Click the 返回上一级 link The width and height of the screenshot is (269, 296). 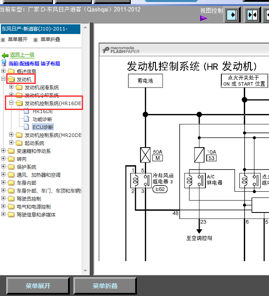pyautogui.click(x=22, y=55)
